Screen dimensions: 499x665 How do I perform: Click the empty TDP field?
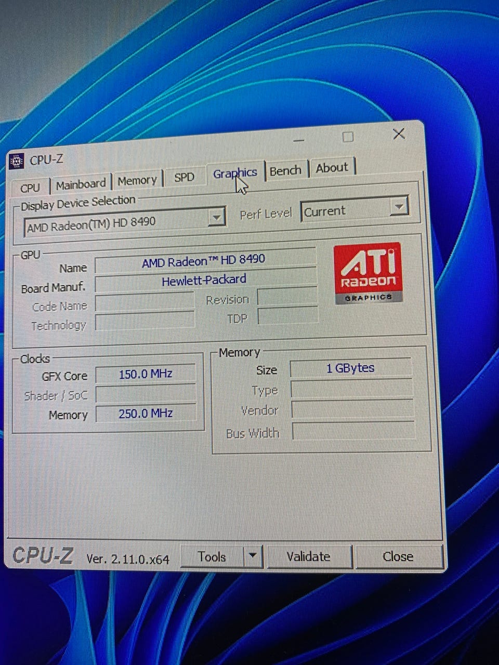click(287, 315)
